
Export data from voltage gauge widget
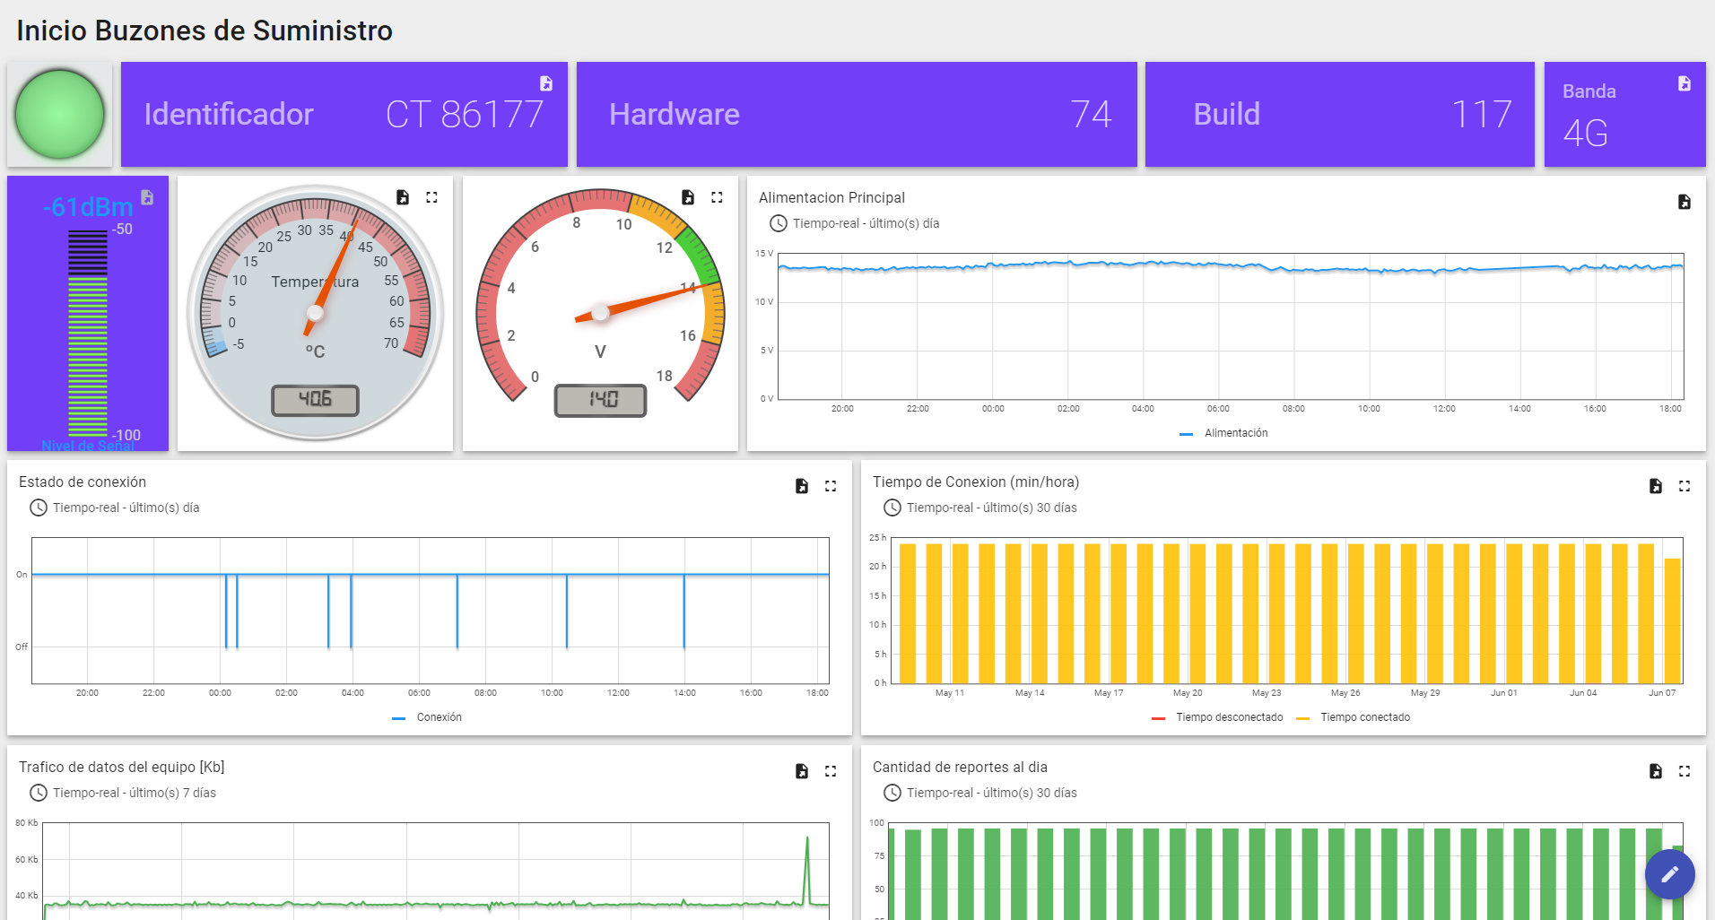688,197
